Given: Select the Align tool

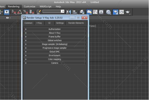Looking at the screenshot, I should pyautogui.click(x=75, y=12).
